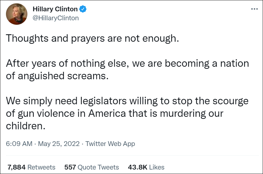Click the 557 quote tweet count

[70, 167]
